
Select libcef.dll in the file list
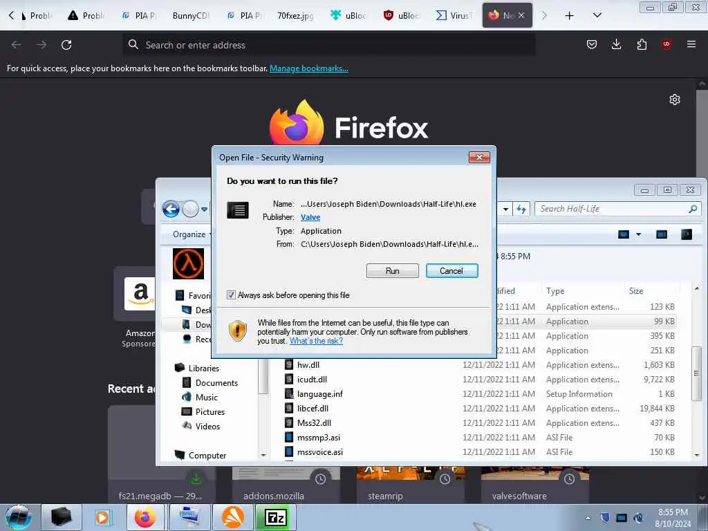click(313, 408)
